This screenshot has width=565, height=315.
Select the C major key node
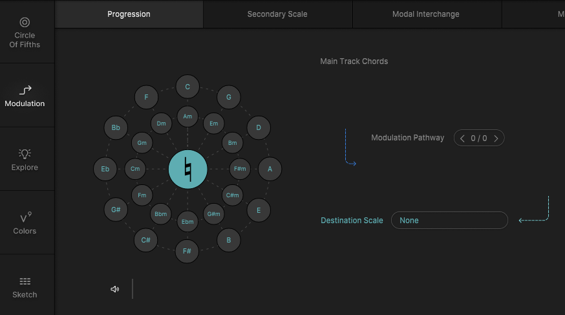pyautogui.click(x=187, y=87)
